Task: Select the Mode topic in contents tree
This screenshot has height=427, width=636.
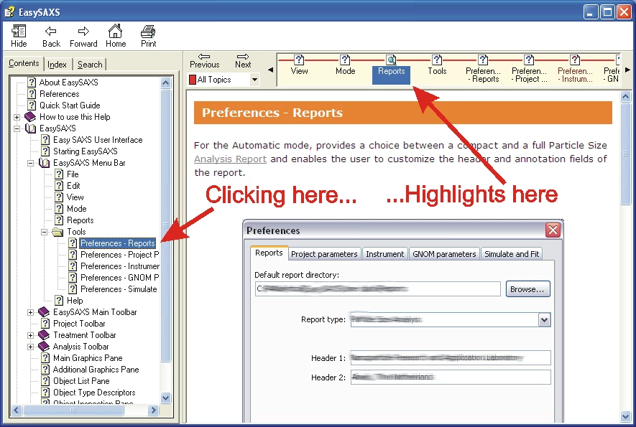Action: (x=77, y=209)
